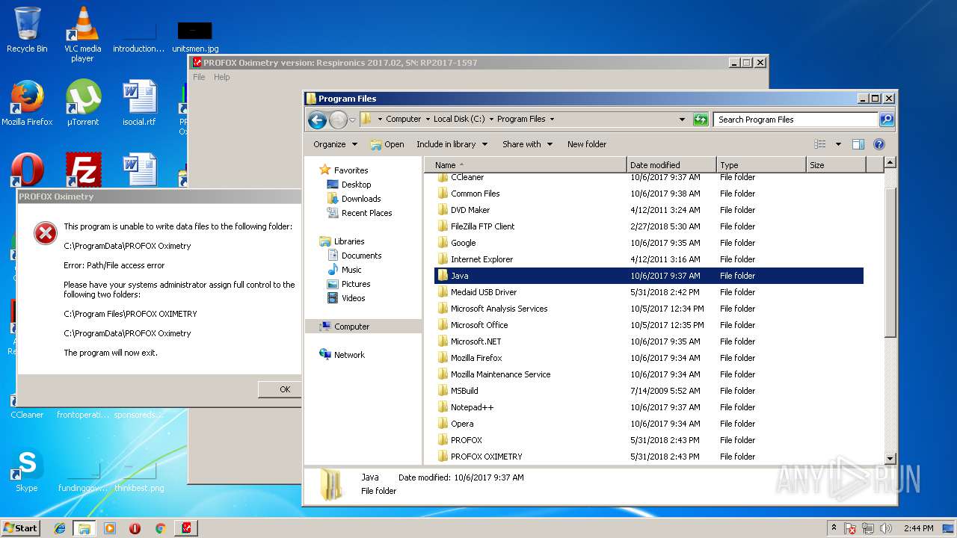Viewport: 957px width, 538px height.
Task: Open Internet Explorer from taskbar
Action: click(x=60, y=528)
